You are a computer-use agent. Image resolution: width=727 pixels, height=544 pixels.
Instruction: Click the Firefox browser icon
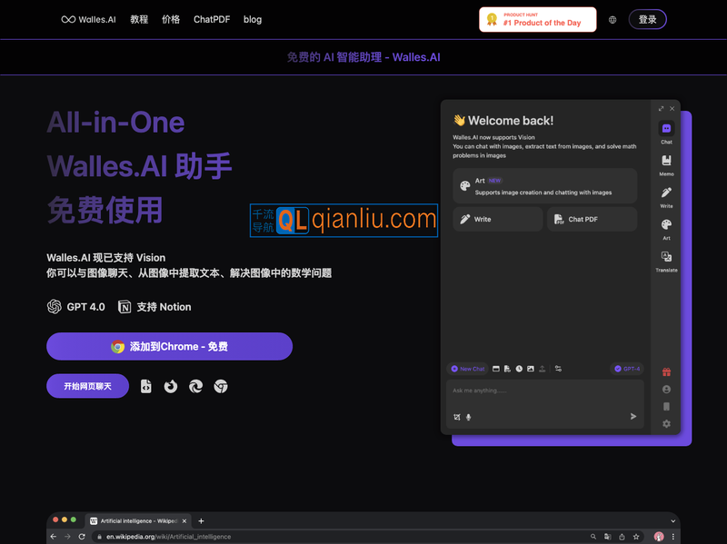[171, 386]
